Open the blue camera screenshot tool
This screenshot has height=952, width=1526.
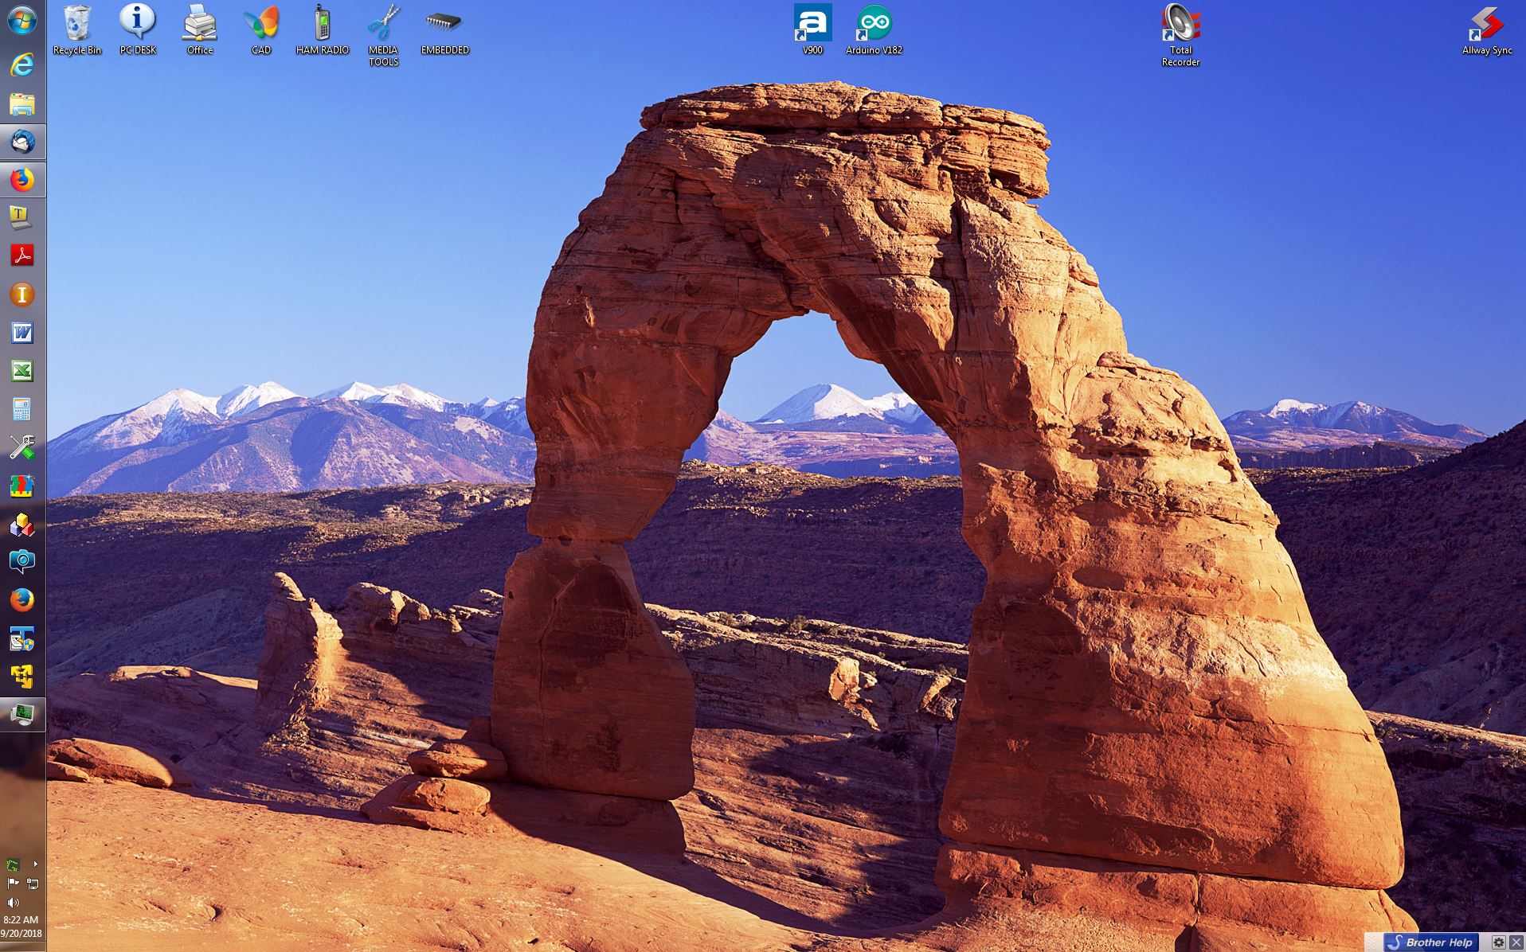[x=22, y=562]
